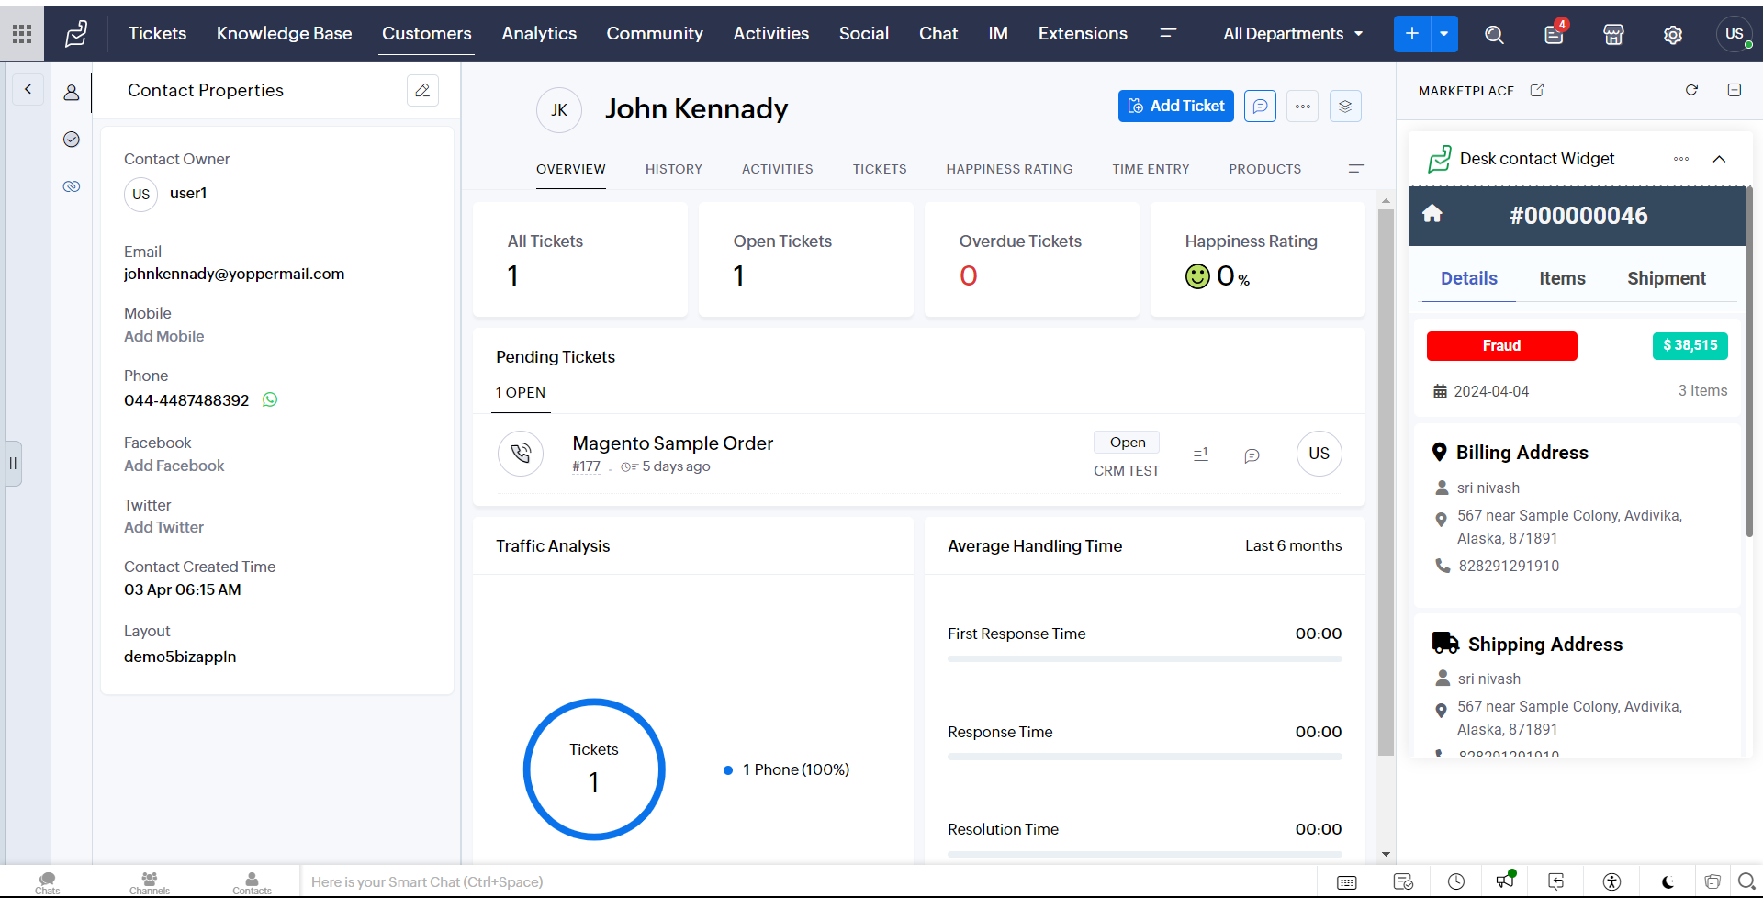Screen dimensions: 1763x898
Task: Open the All Departments dropdown
Action: point(1293,34)
